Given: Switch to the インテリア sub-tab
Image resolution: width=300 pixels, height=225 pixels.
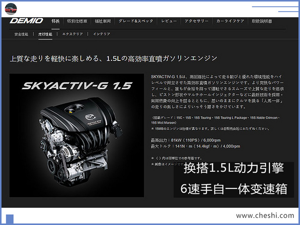Looking at the screenshot, I should (x=102, y=34).
